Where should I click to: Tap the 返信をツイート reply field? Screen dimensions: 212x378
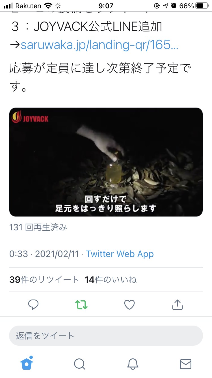point(106,335)
